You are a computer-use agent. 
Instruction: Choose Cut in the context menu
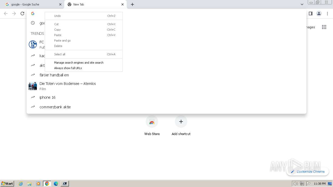tap(84, 24)
